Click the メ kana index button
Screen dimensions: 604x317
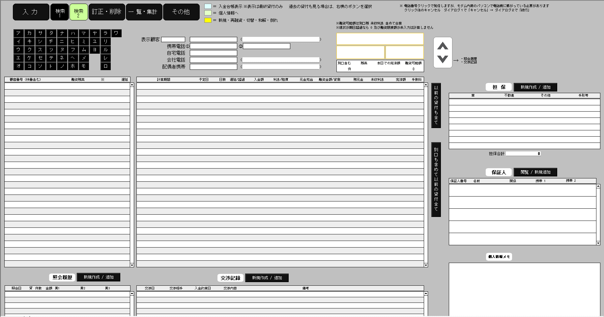pyautogui.click(x=84, y=58)
